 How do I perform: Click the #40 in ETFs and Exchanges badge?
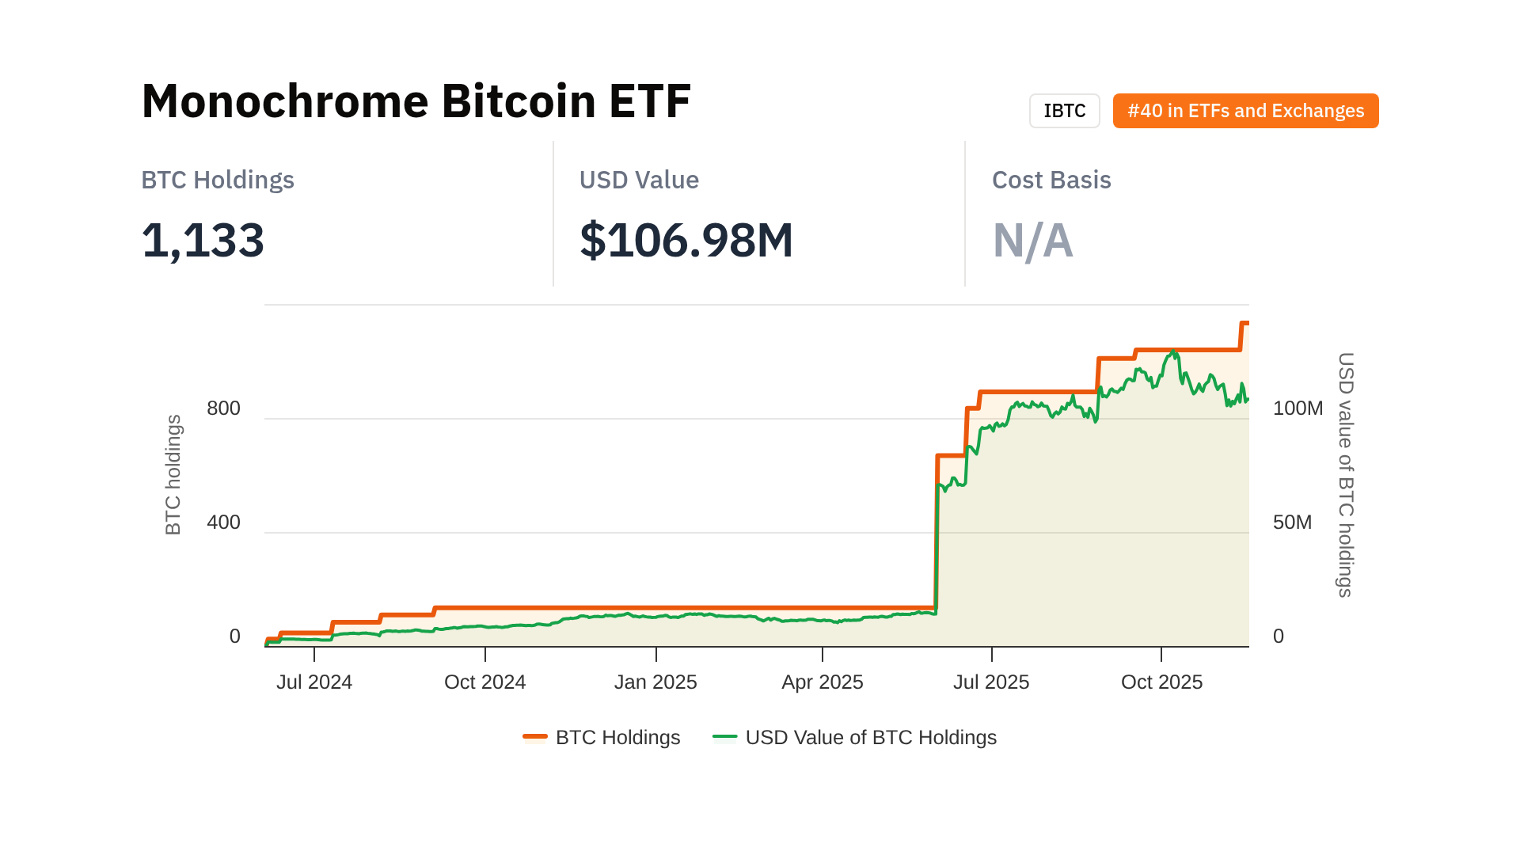pyautogui.click(x=1245, y=111)
